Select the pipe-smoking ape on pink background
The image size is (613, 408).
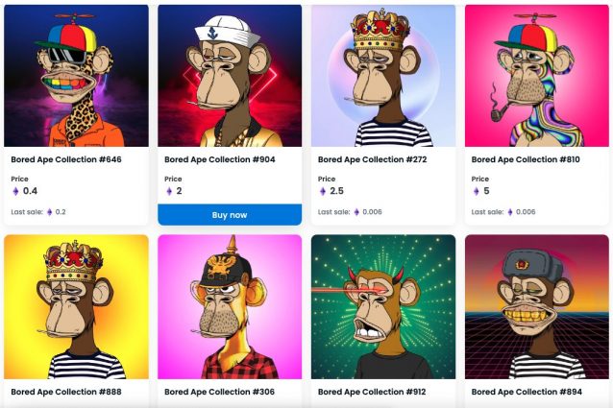536,75
